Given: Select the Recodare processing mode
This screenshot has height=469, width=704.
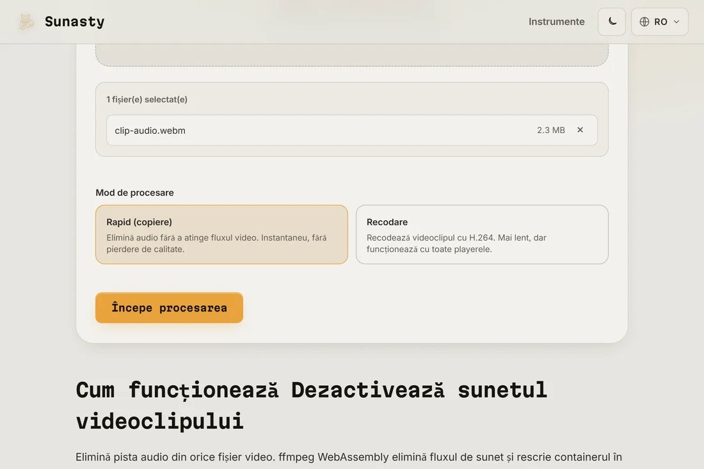Looking at the screenshot, I should coord(482,234).
